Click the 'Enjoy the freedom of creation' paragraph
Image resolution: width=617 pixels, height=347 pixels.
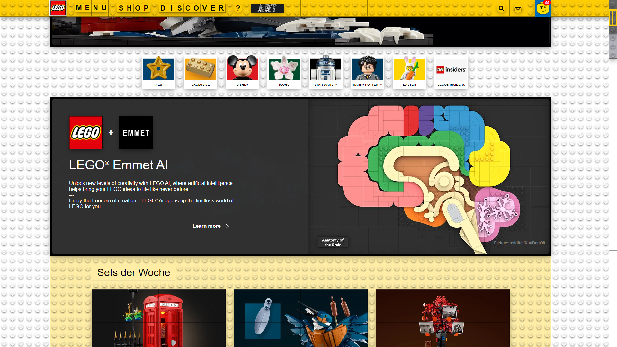pos(151,204)
